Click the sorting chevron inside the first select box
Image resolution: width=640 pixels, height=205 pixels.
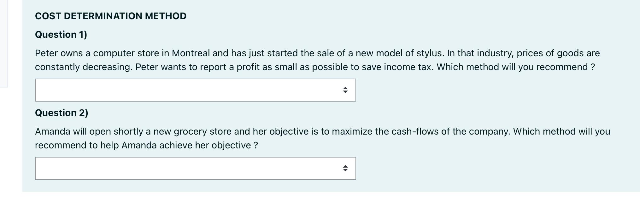tap(345, 90)
